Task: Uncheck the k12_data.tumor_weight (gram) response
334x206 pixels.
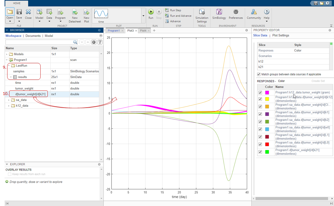Action: 260,93
